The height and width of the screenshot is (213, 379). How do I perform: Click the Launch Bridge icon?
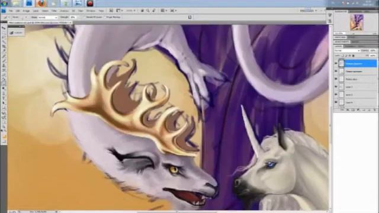pos(111,11)
